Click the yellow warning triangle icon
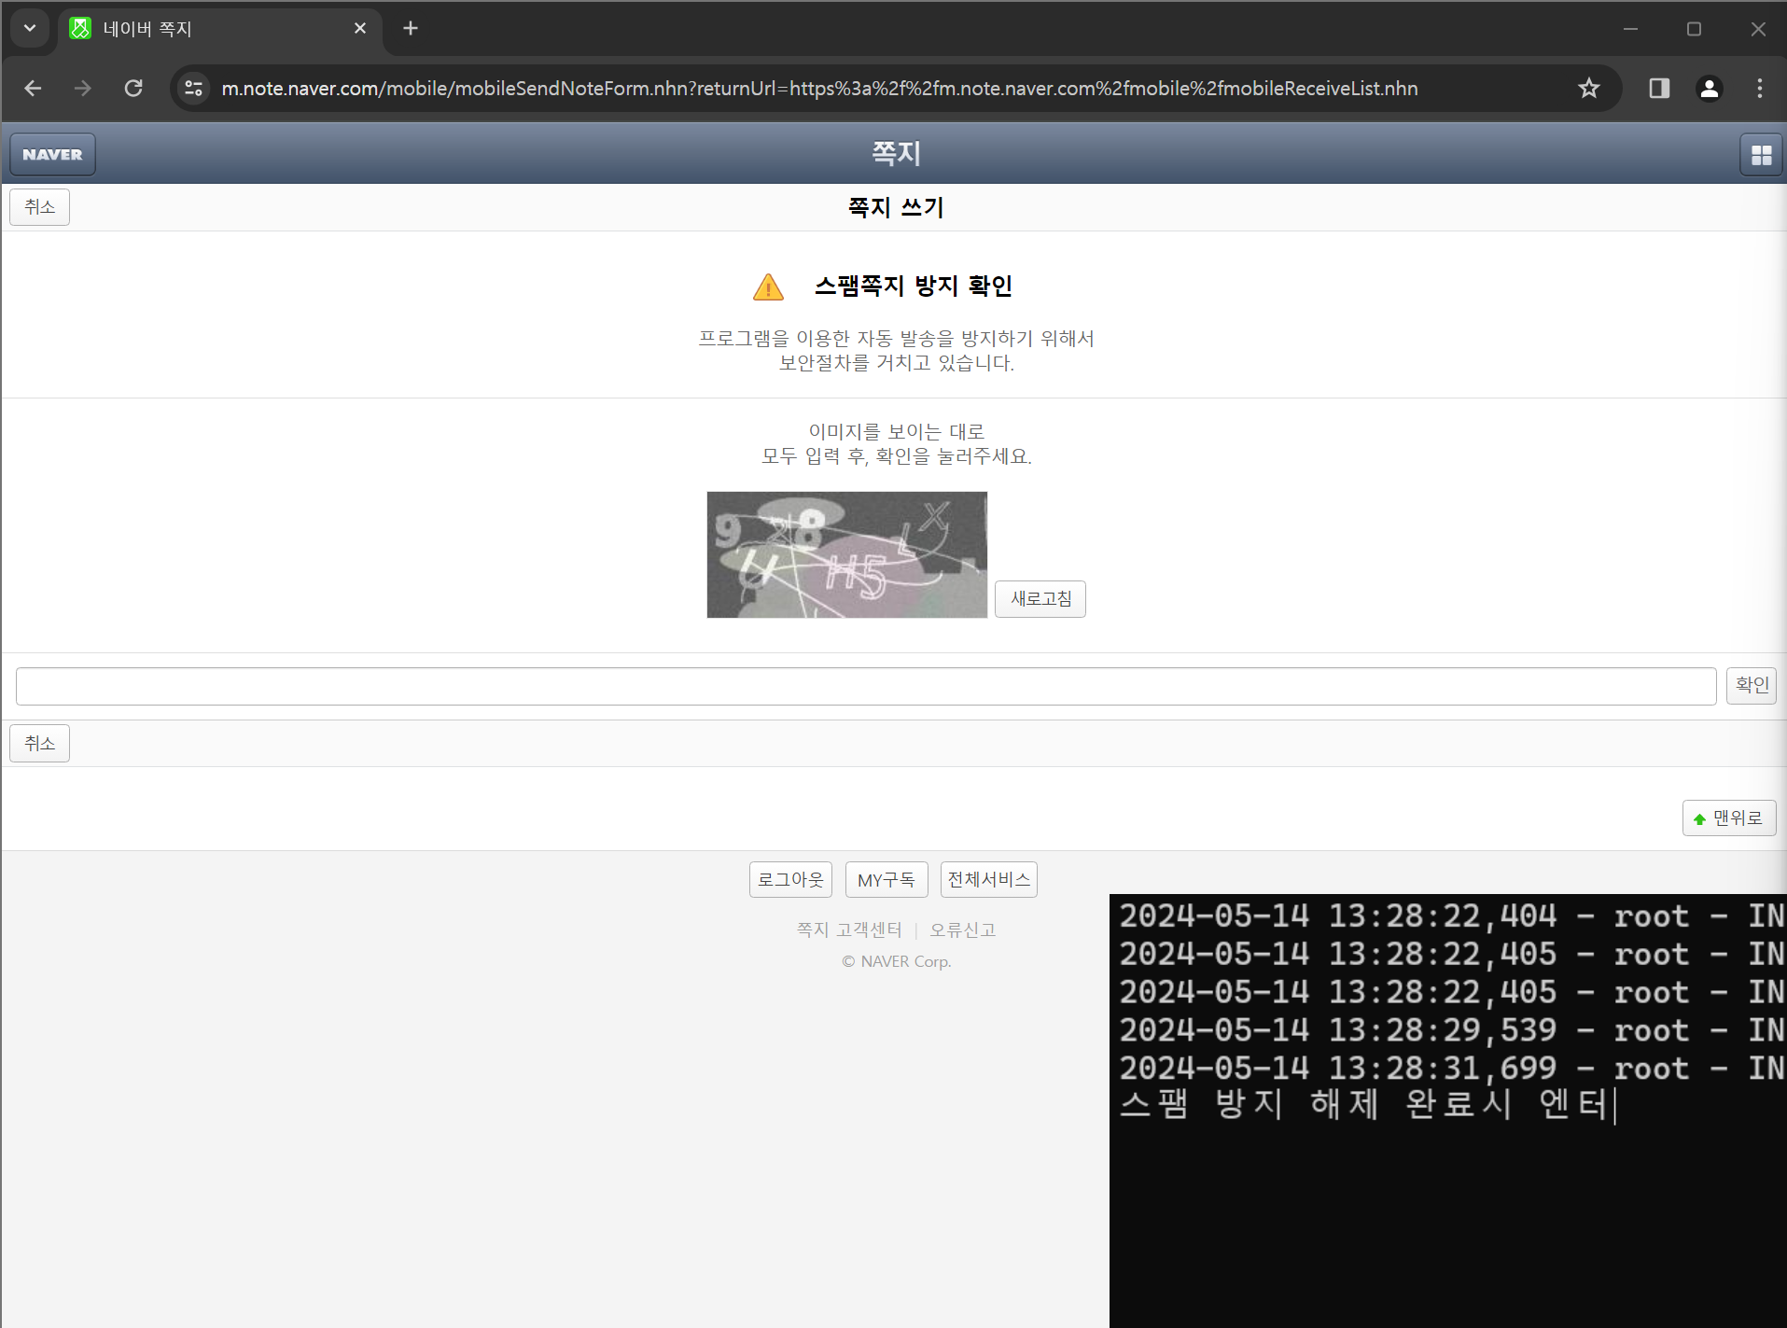The height and width of the screenshot is (1328, 1787). click(x=768, y=287)
